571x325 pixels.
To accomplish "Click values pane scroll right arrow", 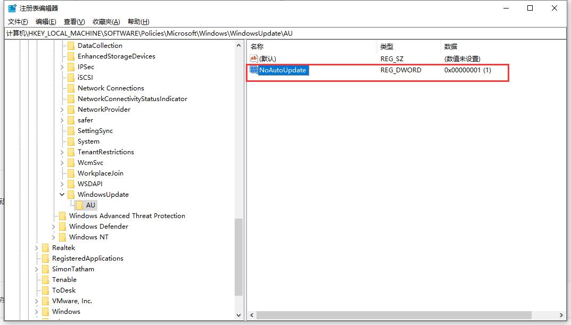I will tap(561, 315).
